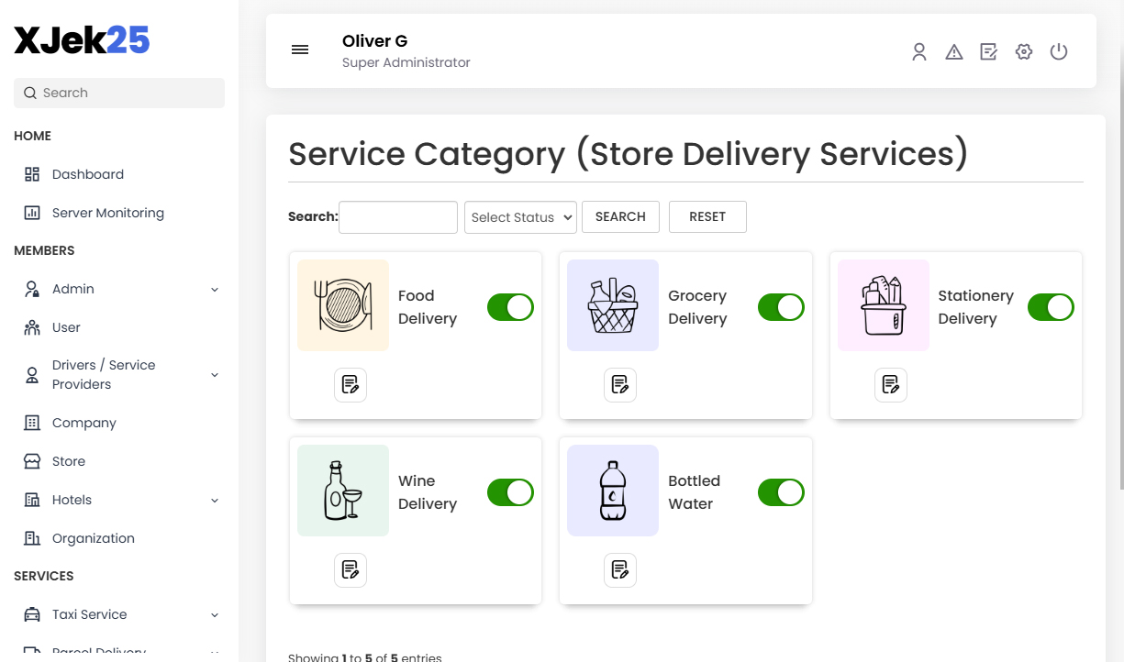This screenshot has height=662, width=1124.
Task: Toggle Bottled Water service off
Action: pos(780,492)
